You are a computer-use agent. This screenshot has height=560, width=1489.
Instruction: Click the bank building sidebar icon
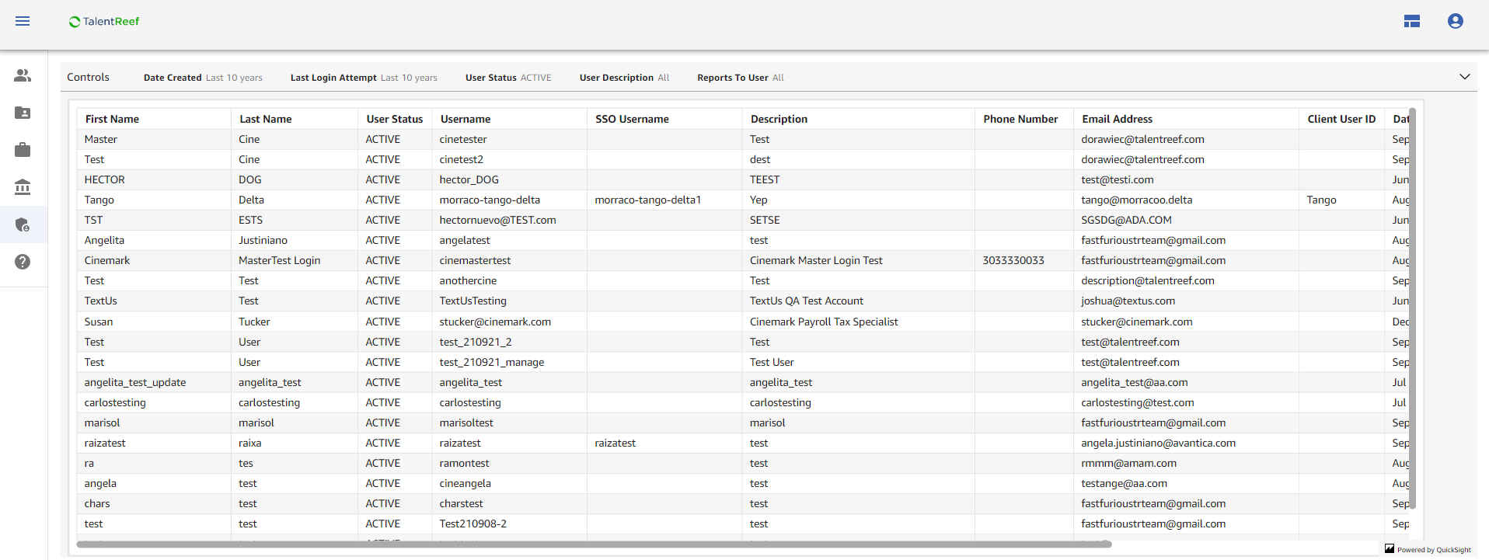pyautogui.click(x=23, y=187)
